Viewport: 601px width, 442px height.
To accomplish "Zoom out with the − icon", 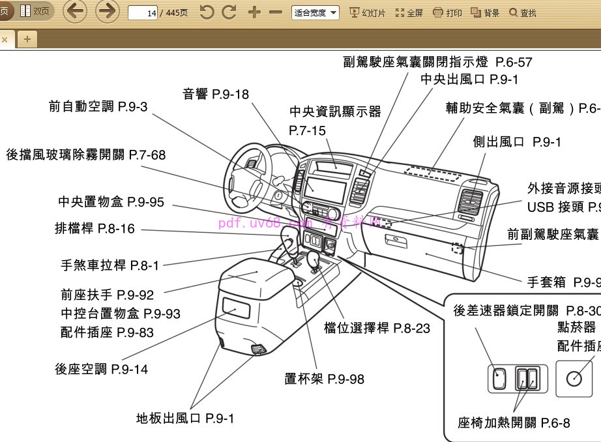I will click(x=275, y=12).
